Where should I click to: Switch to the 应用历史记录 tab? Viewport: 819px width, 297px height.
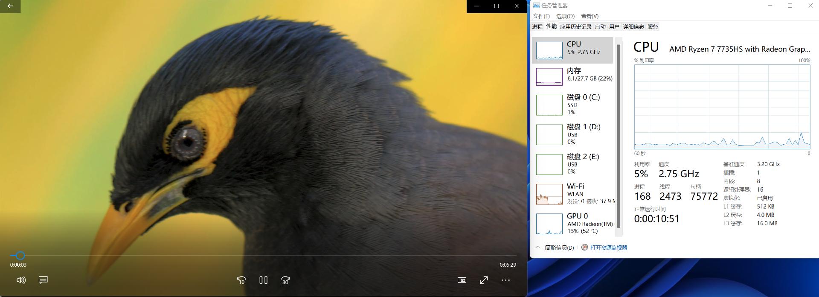[x=575, y=26]
